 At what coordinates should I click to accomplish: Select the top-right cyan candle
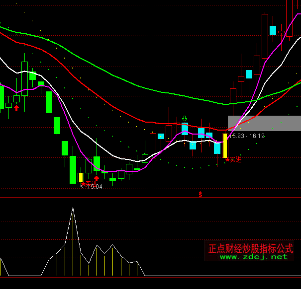pyautogui.click(x=273, y=30)
